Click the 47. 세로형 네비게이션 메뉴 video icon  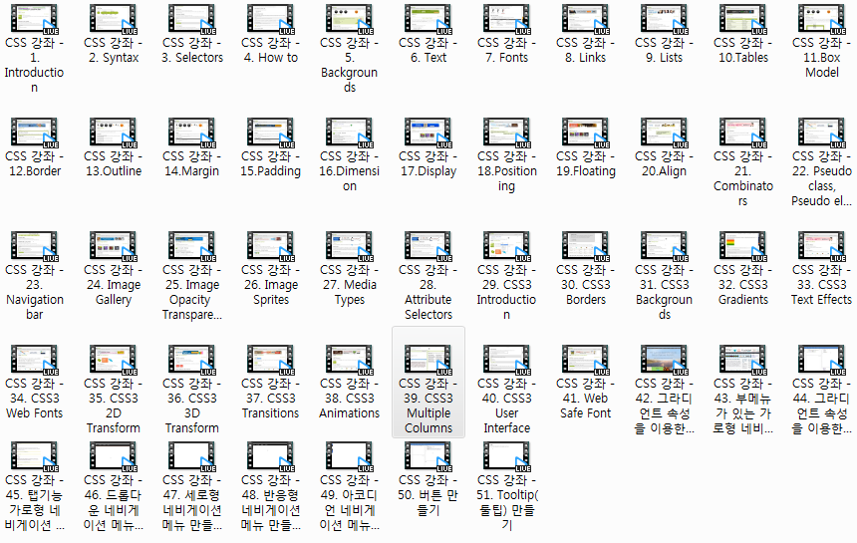click(192, 456)
